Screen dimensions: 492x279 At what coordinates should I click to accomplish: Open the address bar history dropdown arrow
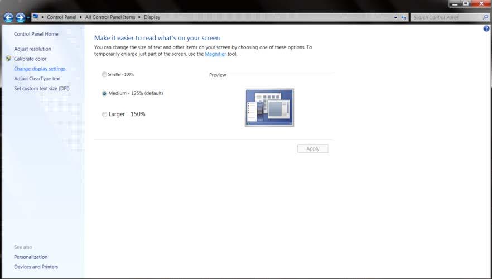click(x=395, y=17)
